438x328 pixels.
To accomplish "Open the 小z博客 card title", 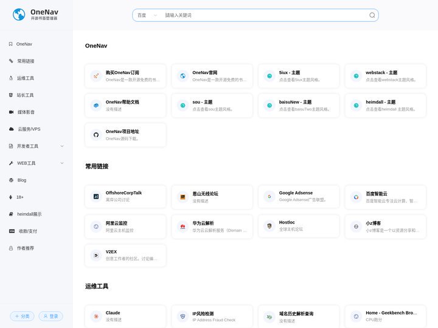I will tap(373, 223).
